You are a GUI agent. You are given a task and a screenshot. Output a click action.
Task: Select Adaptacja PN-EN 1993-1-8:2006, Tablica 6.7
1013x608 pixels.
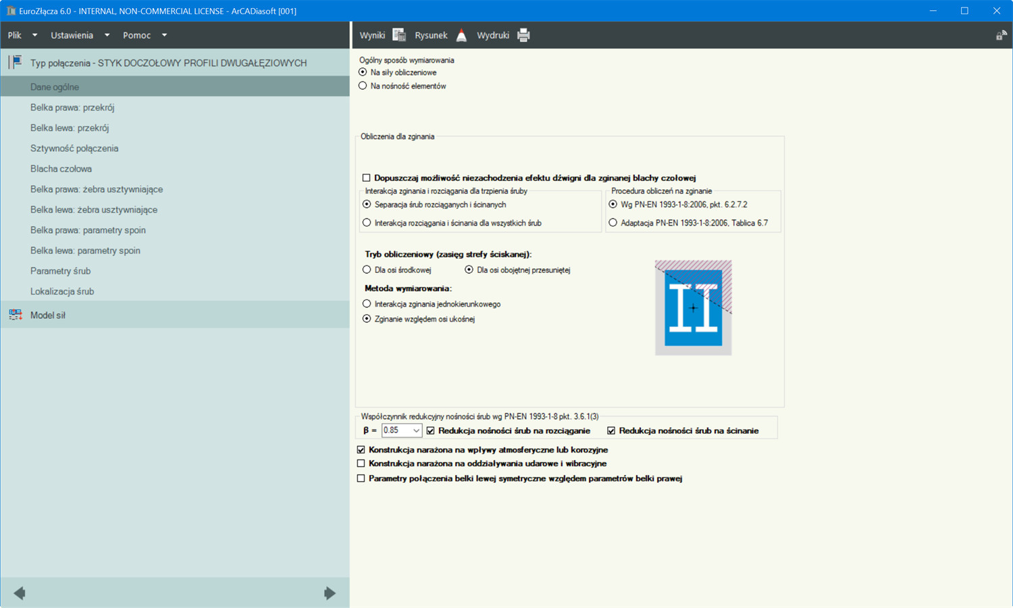[613, 222]
